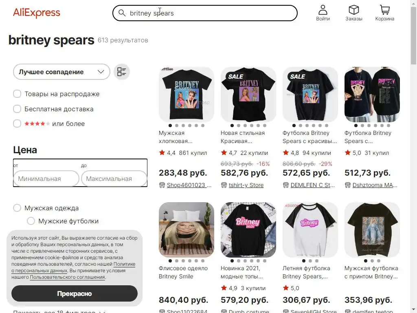Check the Бесплатная доставка filter
Viewport: 417px width, 313px height.
coord(17,109)
